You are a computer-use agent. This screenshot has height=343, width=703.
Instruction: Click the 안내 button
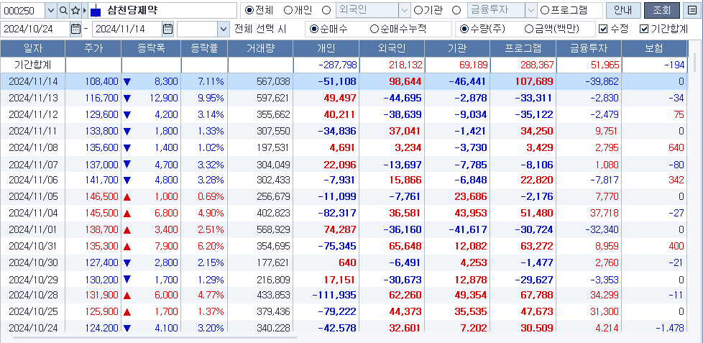pyautogui.click(x=622, y=10)
